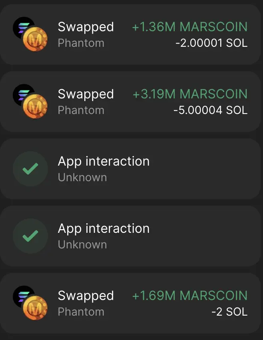Select the -2.00001 SOL amount text

[x=211, y=43]
